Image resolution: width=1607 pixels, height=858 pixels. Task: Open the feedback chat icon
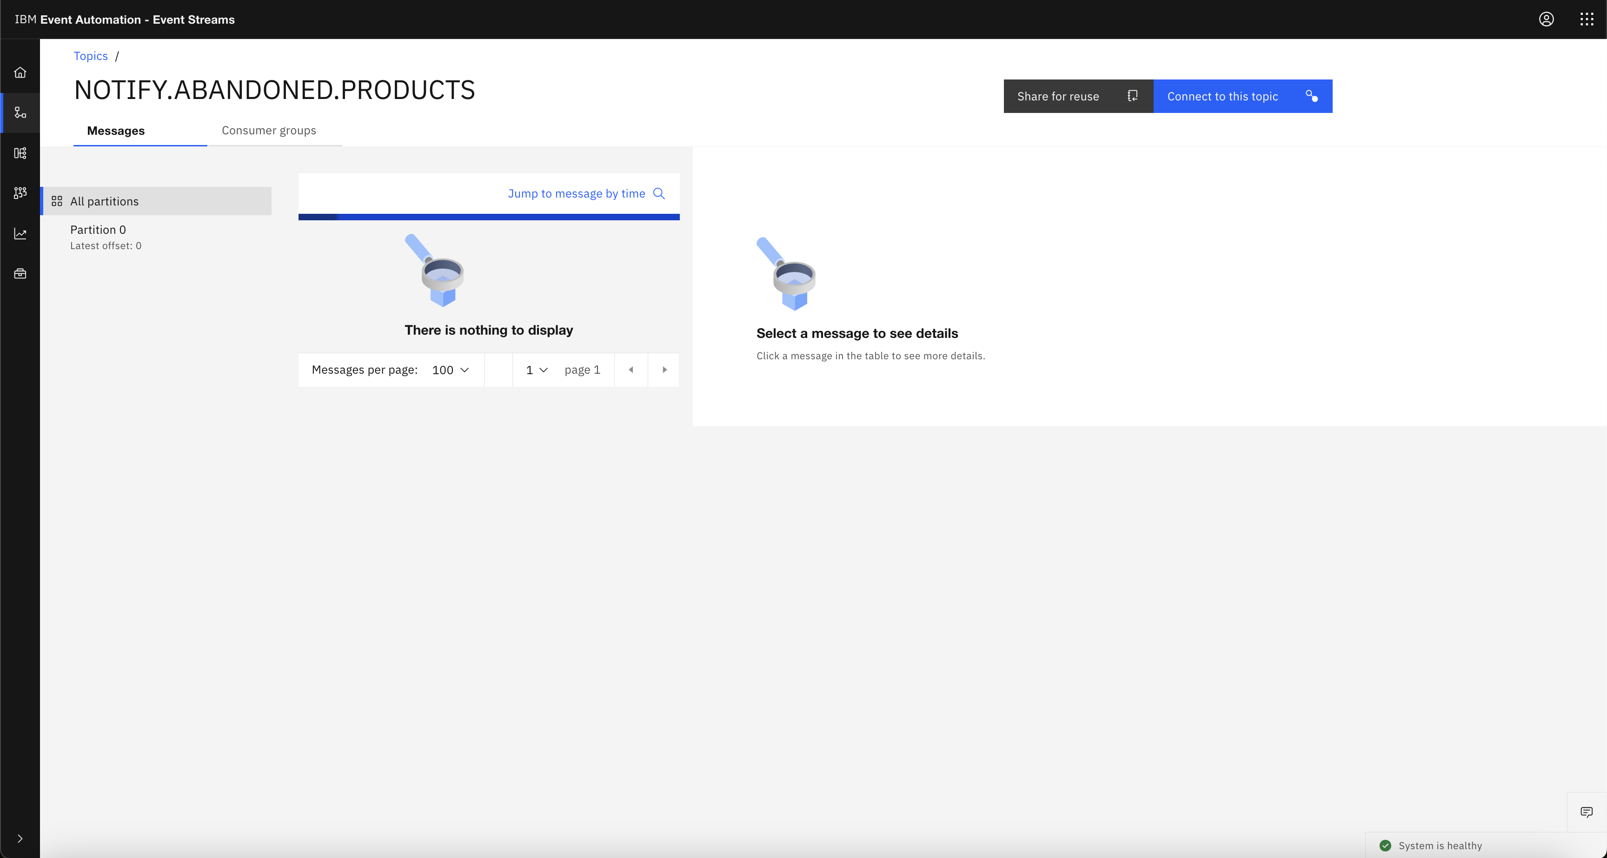click(x=1587, y=812)
